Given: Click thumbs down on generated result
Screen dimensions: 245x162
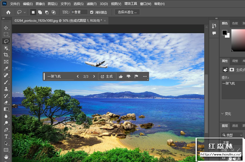Looking at the screenshot, I should [x=128, y=77].
